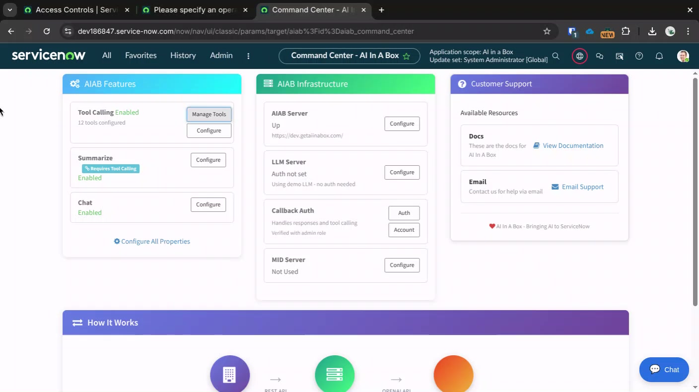Open the Admin menu
Screen dimensions: 699x392
click(x=221, y=56)
